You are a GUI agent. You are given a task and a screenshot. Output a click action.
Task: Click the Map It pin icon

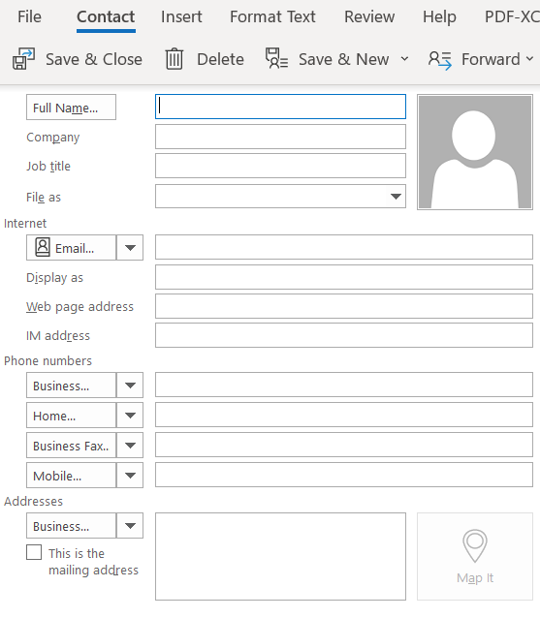click(475, 546)
